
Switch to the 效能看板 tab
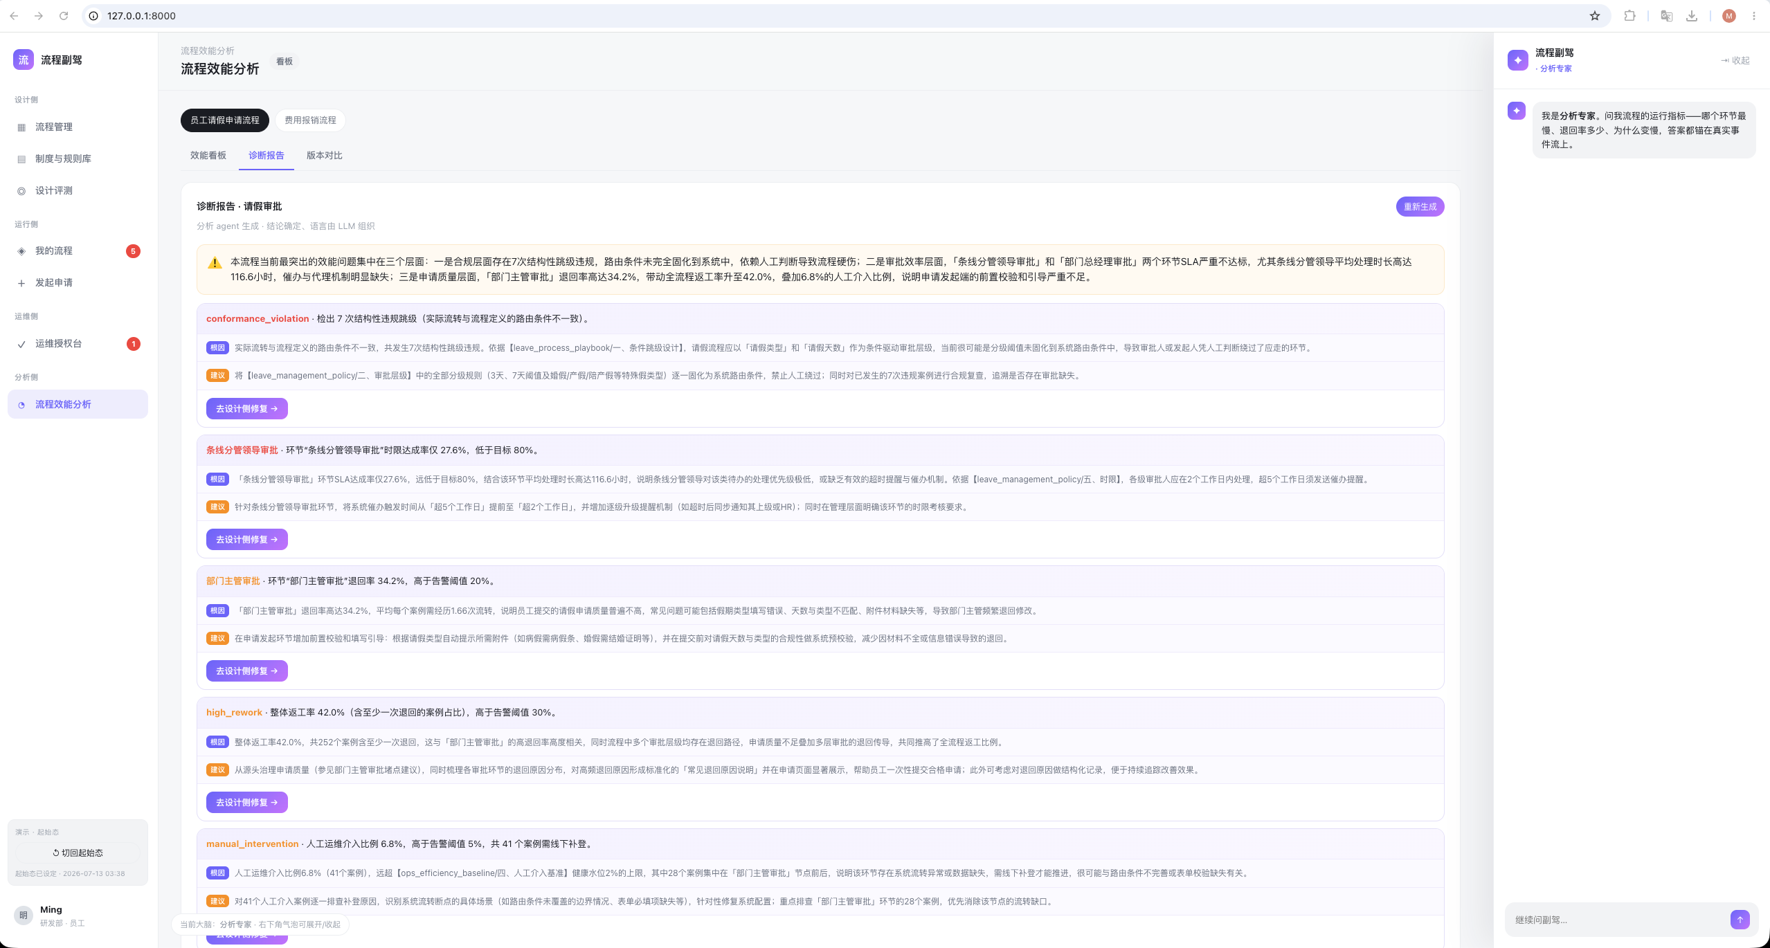pyautogui.click(x=208, y=156)
